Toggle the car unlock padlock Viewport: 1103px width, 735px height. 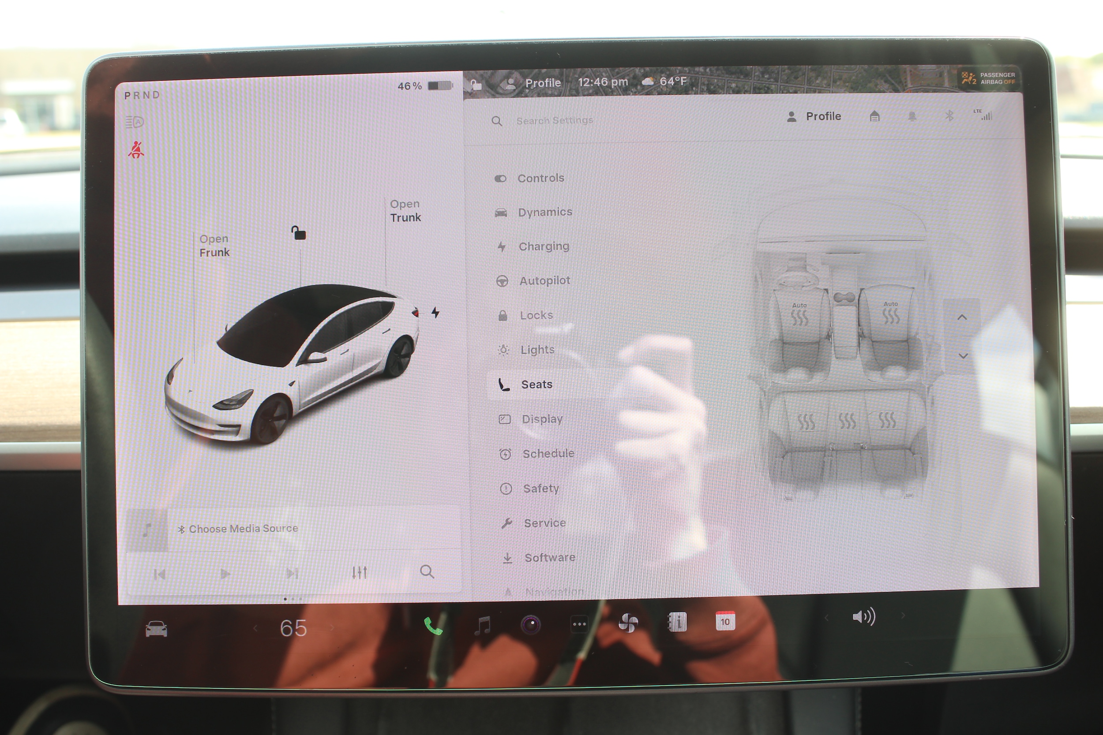click(299, 232)
